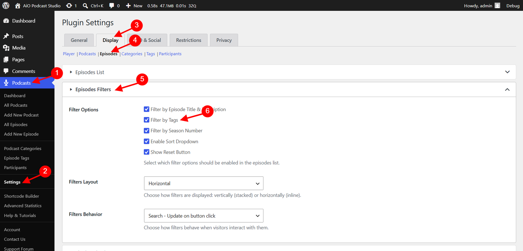523x251 pixels.
Task: Click the WordPress logo icon
Action: tap(6, 6)
